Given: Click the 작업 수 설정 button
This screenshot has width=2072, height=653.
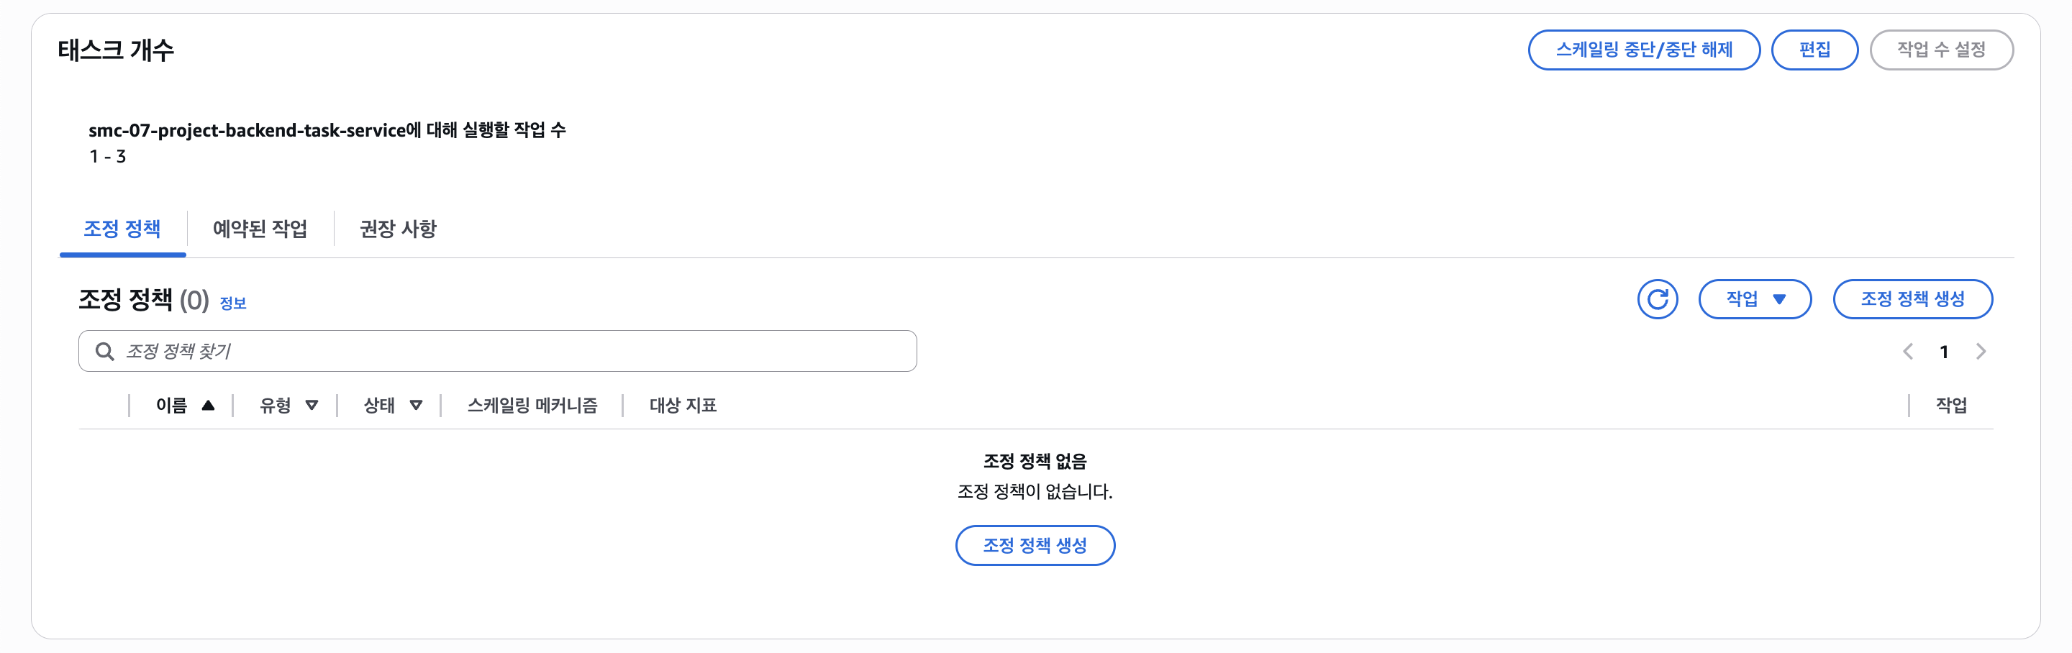Looking at the screenshot, I should tap(1941, 50).
